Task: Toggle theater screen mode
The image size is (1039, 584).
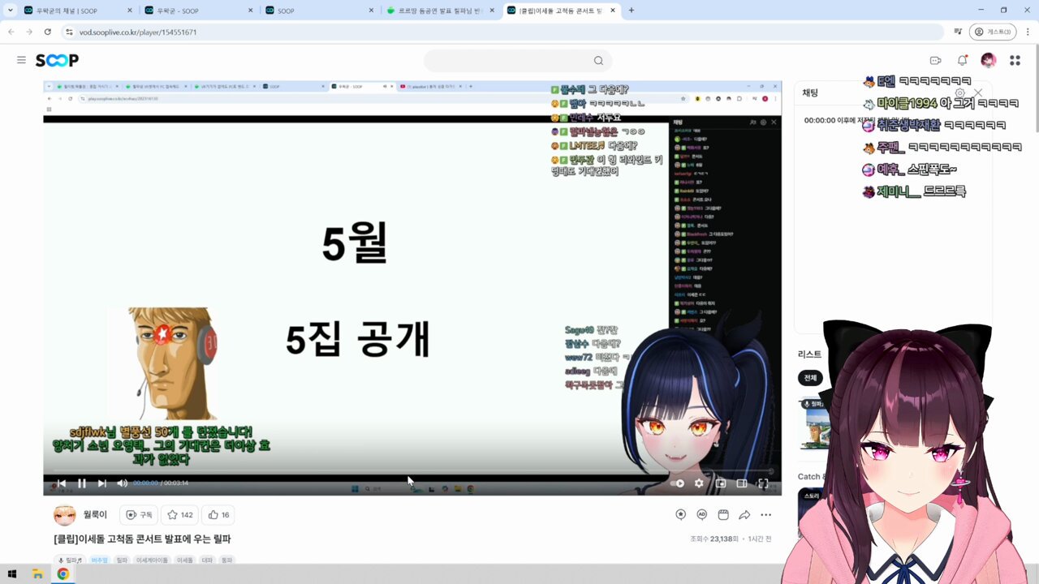Action: click(x=741, y=483)
